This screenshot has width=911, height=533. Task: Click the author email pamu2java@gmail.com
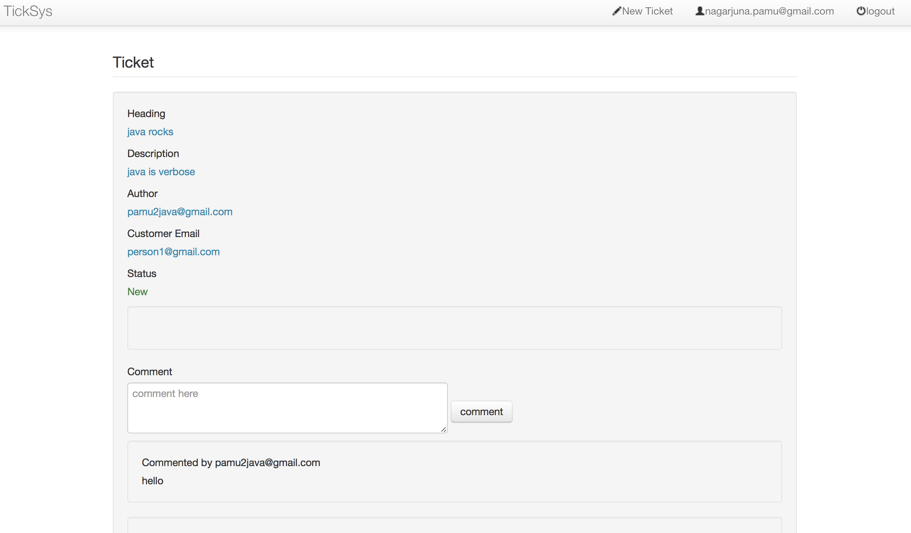(180, 212)
